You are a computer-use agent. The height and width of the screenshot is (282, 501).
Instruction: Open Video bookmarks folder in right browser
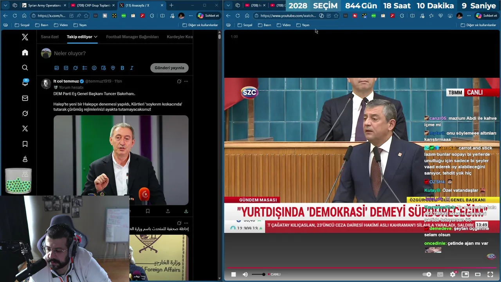[x=283, y=25]
